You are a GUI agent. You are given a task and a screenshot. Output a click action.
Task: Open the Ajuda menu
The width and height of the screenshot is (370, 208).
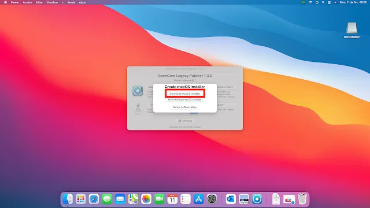[82, 2]
